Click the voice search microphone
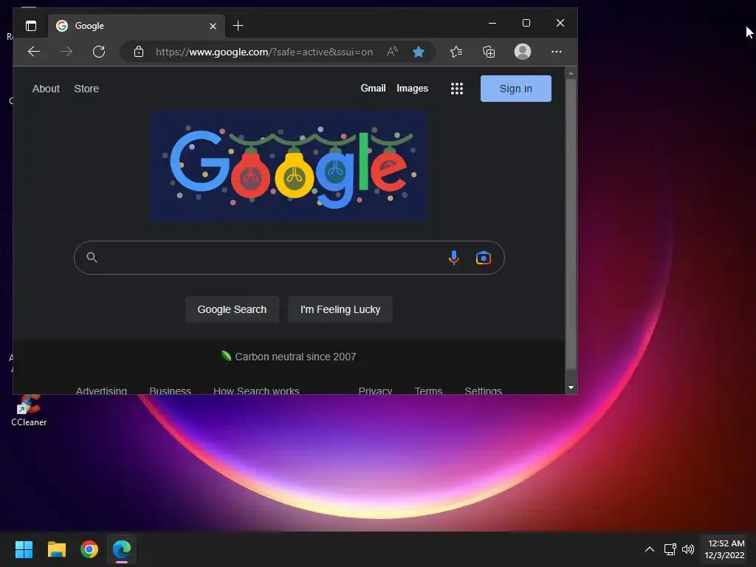This screenshot has width=756, height=567. click(454, 258)
